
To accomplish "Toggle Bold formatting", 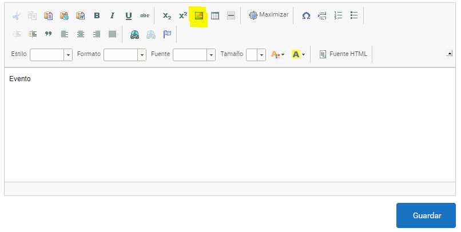I will tap(97, 15).
